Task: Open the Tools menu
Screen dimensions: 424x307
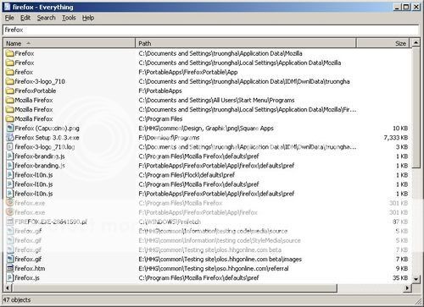Action: point(69,18)
